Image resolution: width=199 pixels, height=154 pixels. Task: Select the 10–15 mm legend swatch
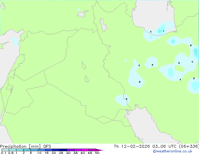pyautogui.click(x=41, y=150)
